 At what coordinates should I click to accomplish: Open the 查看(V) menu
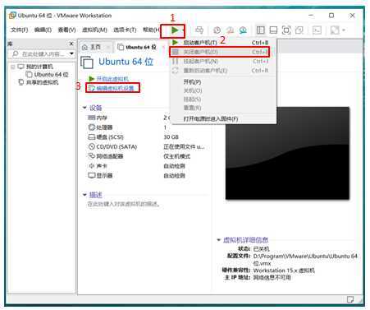pyautogui.click(x=66, y=30)
